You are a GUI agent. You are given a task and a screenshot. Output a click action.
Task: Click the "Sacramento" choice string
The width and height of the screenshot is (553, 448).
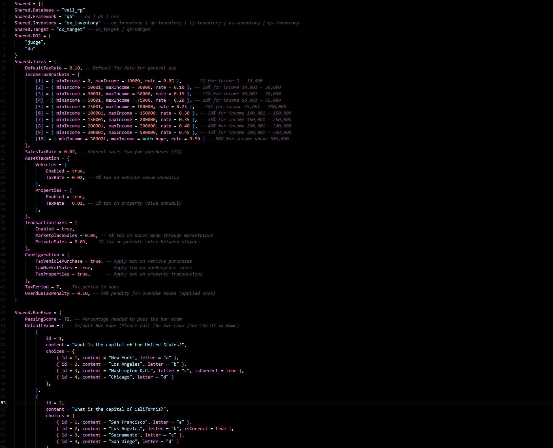tap(124, 435)
